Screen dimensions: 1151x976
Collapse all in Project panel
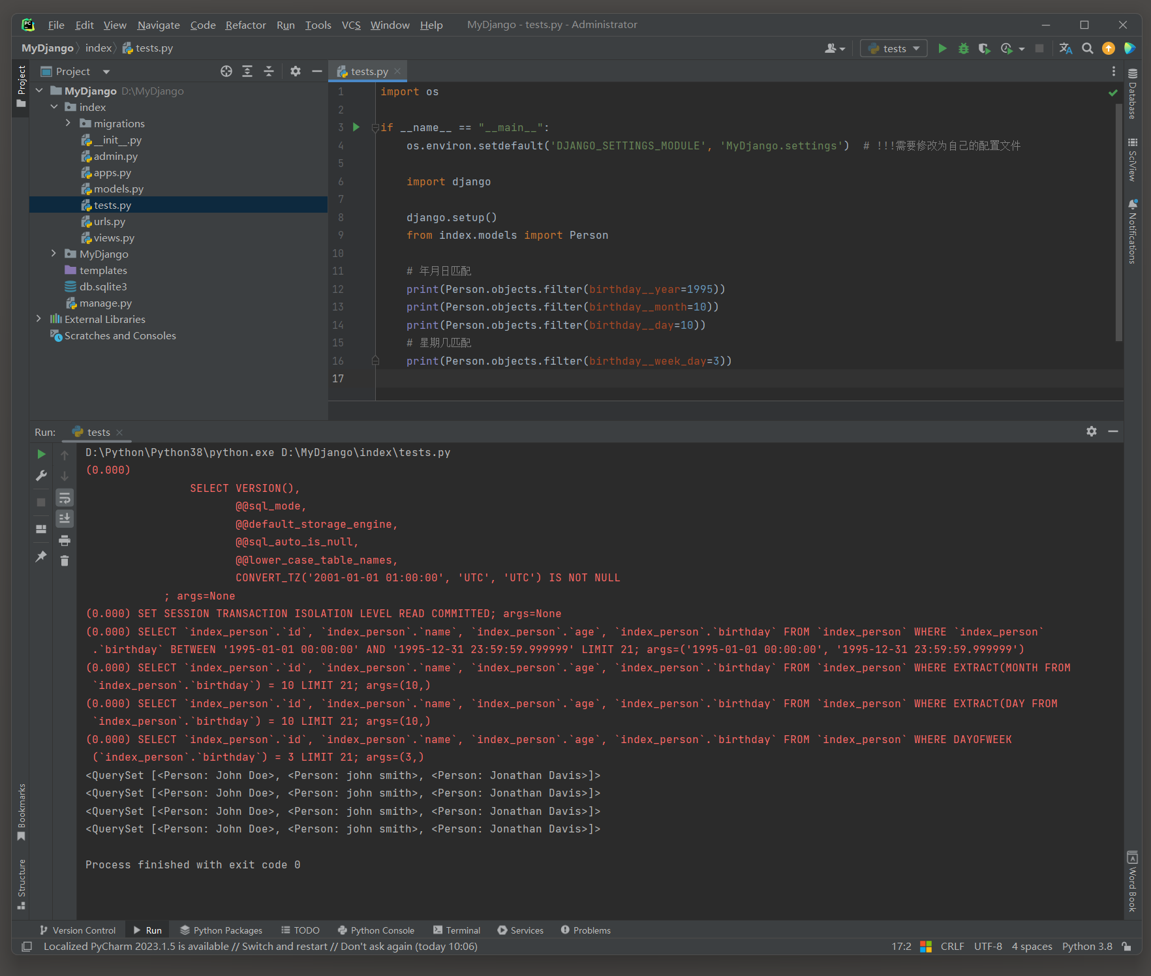[x=269, y=71]
